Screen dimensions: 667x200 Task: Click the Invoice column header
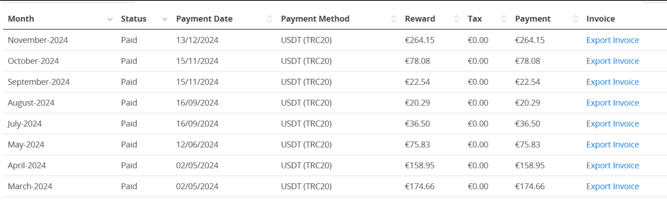click(x=601, y=19)
